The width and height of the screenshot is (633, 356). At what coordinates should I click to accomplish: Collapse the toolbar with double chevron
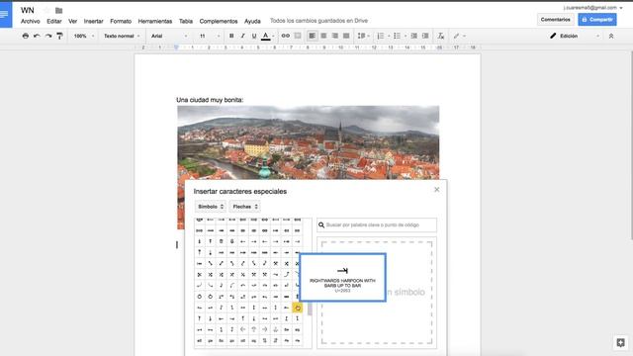pyautogui.click(x=611, y=36)
